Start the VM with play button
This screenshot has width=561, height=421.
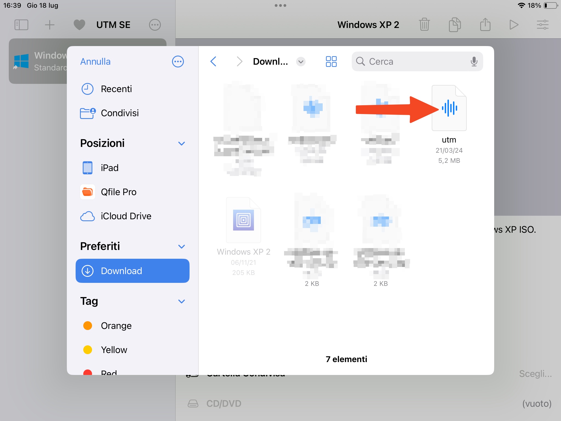514,25
